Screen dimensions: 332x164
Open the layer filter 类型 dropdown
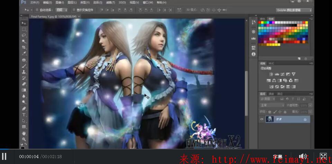coord(267,99)
